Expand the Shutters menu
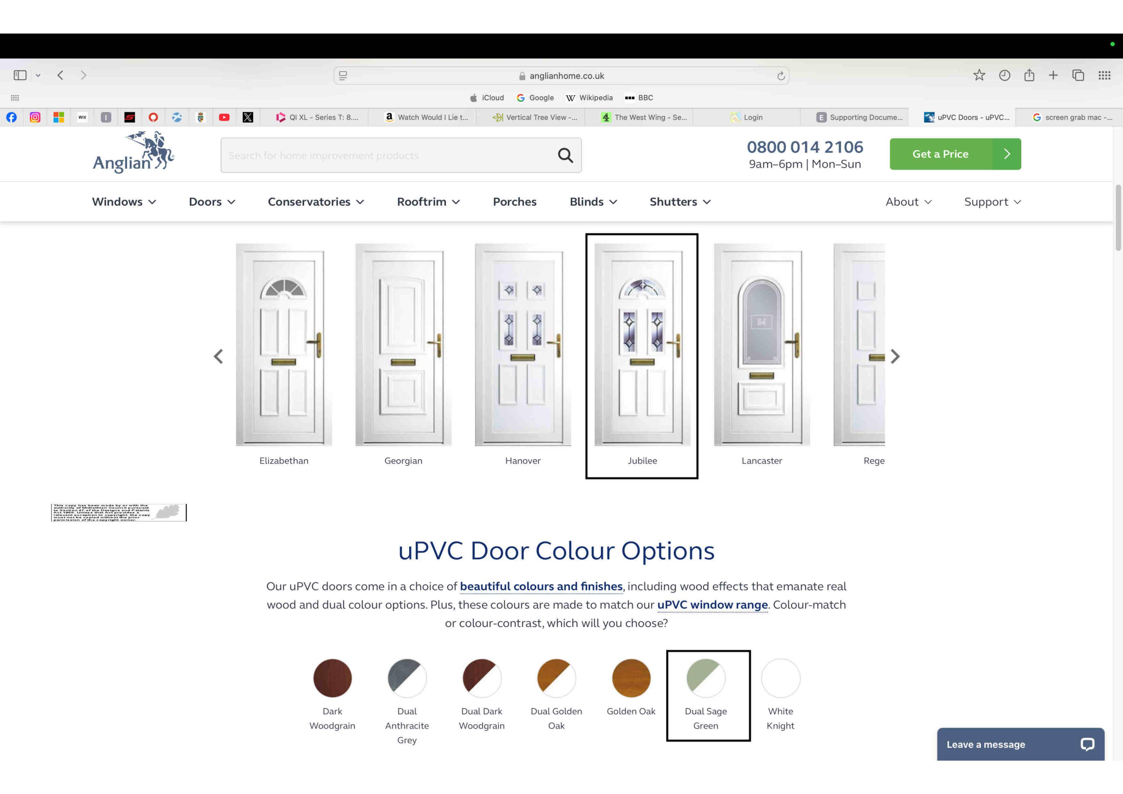Viewport: 1123px width, 794px height. point(680,202)
